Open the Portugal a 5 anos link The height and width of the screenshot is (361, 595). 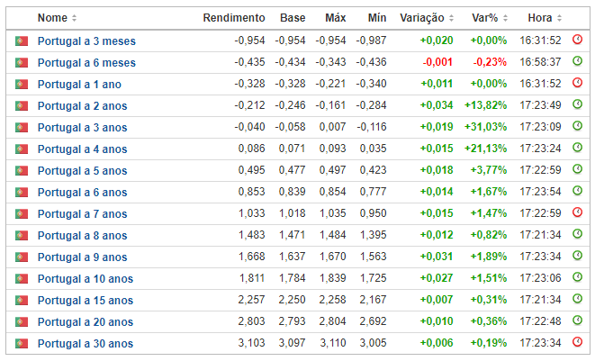[x=82, y=171]
